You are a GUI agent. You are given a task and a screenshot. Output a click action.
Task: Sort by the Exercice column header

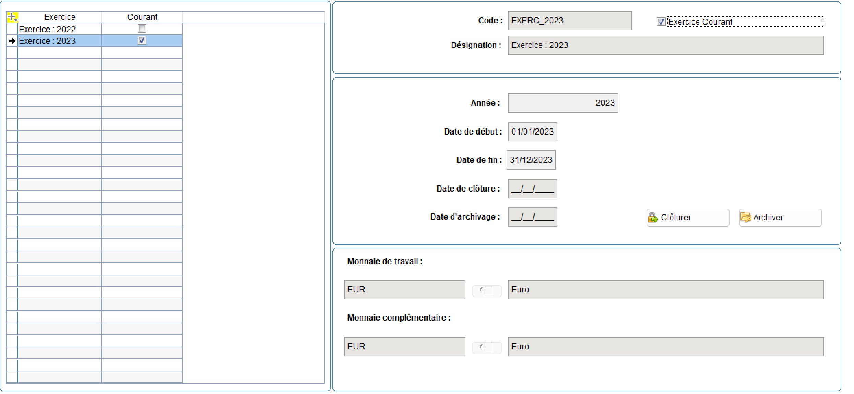coord(60,17)
